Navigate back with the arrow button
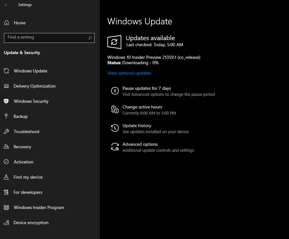This screenshot has height=239, width=289. [6, 5]
